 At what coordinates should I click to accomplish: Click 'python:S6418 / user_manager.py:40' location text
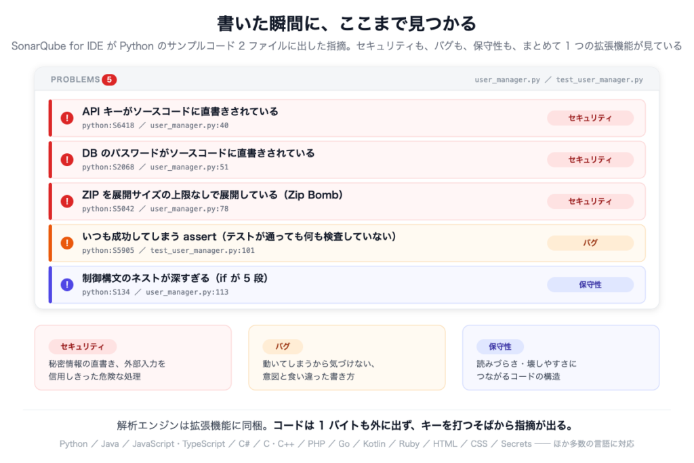[x=155, y=125]
